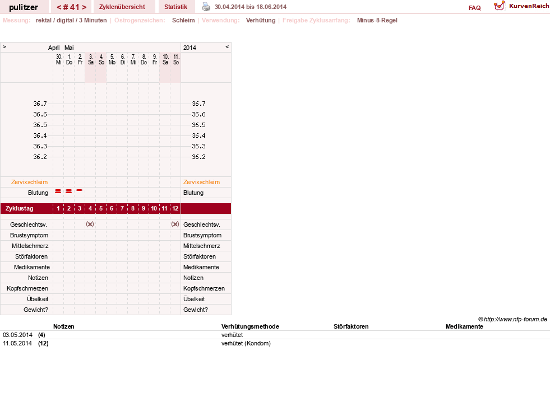This screenshot has width=550, height=393.
Task: Select light bleeding mark on 2 May
Action: (79, 190)
